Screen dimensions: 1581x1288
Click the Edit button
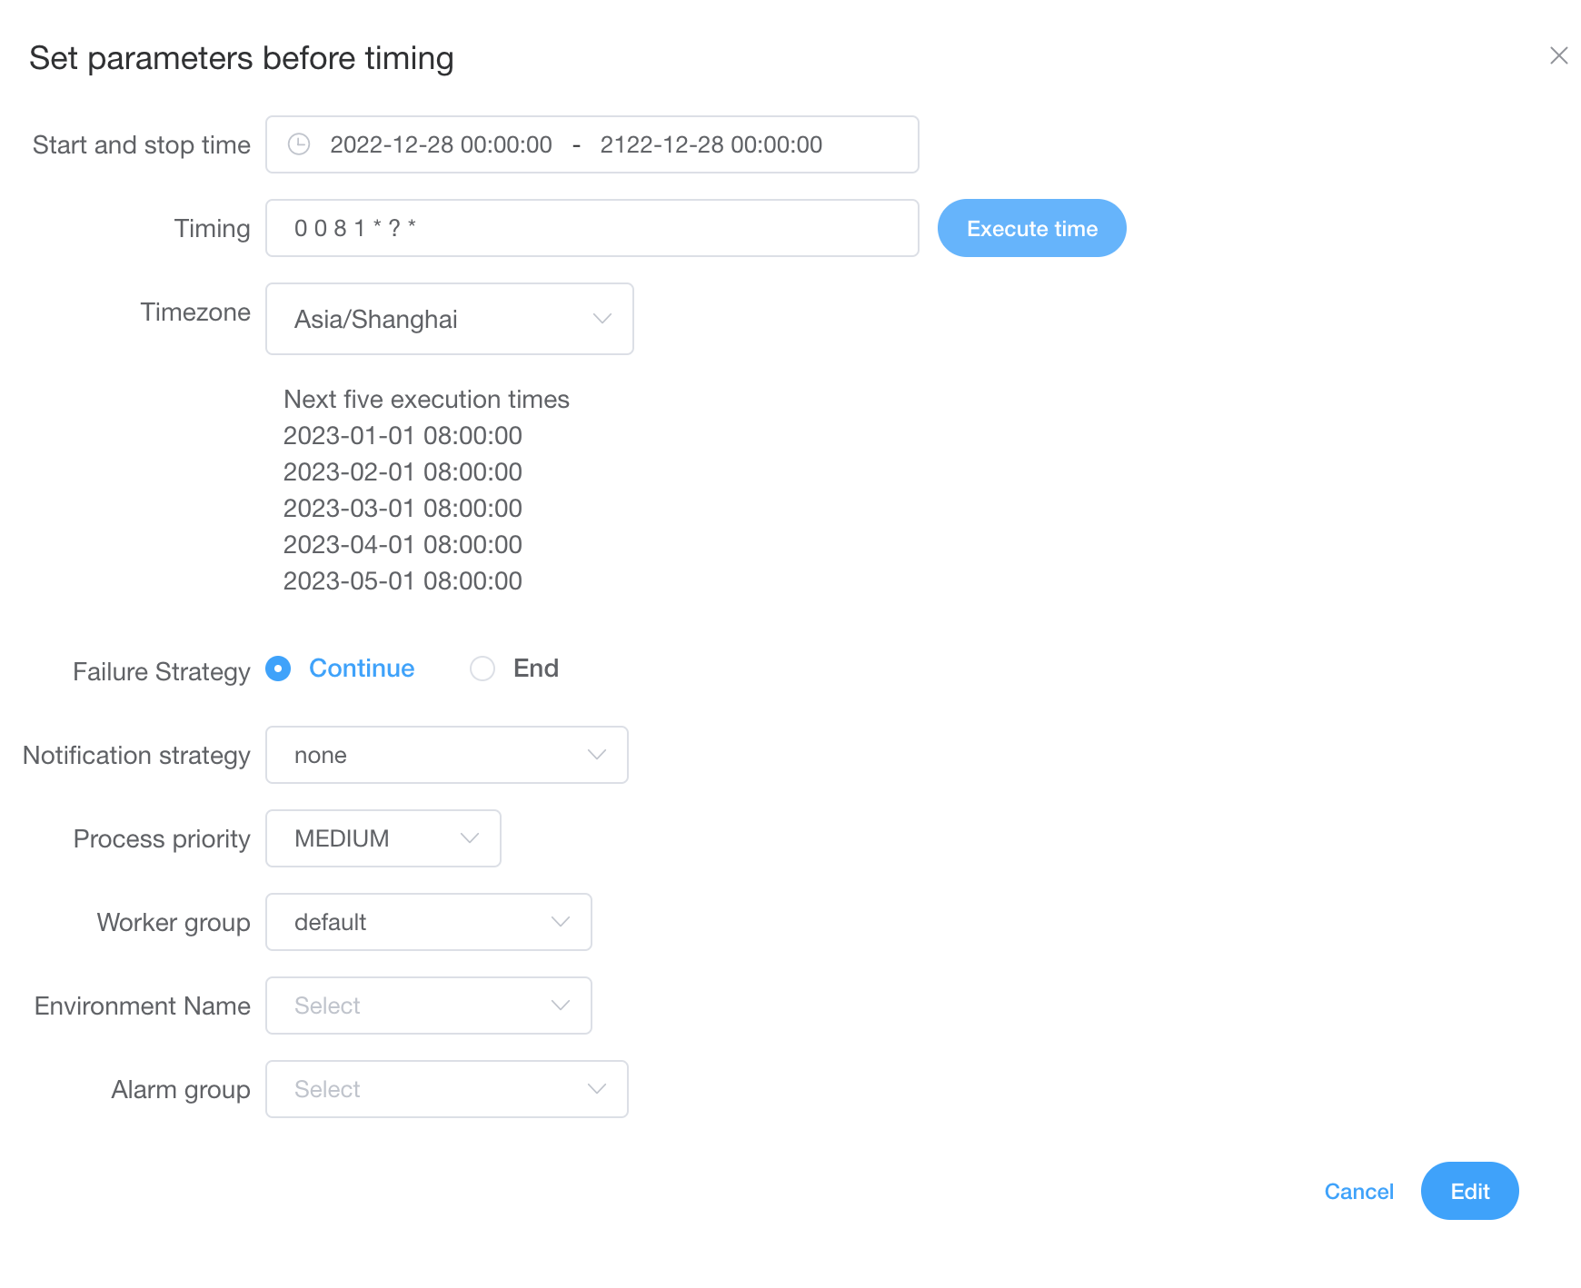tap(1469, 1191)
